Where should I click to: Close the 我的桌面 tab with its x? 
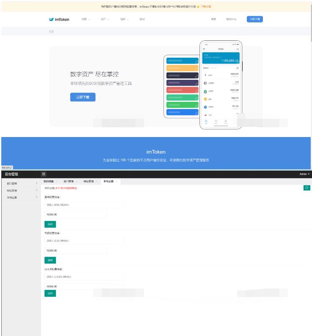click(56, 182)
